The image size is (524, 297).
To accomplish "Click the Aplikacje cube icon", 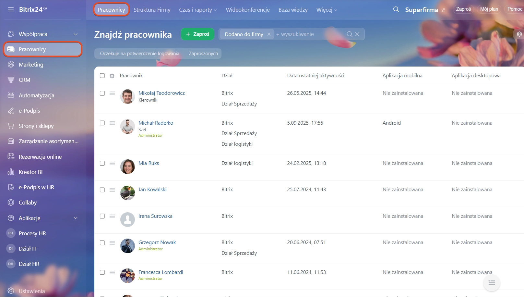I will coord(11,218).
